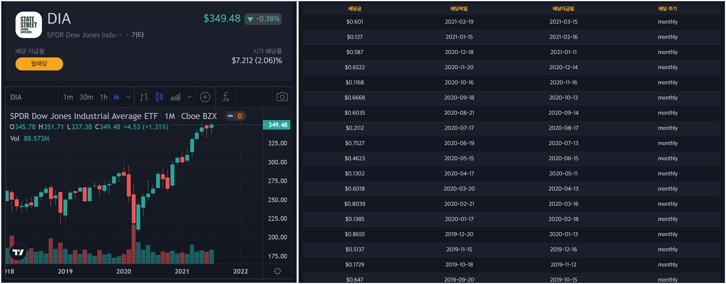The width and height of the screenshot is (726, 284).
Task: Switch to the 1m interval
Action: click(68, 97)
